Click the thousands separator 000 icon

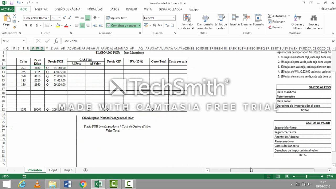[159, 25]
